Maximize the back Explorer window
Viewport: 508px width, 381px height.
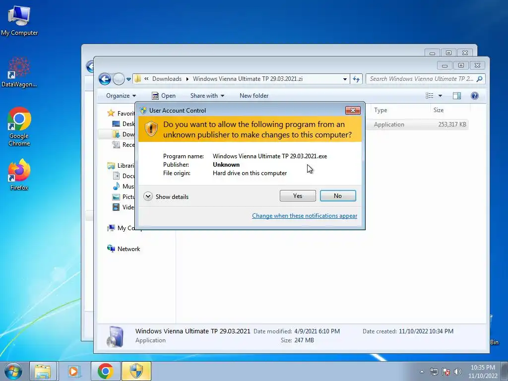(448, 53)
